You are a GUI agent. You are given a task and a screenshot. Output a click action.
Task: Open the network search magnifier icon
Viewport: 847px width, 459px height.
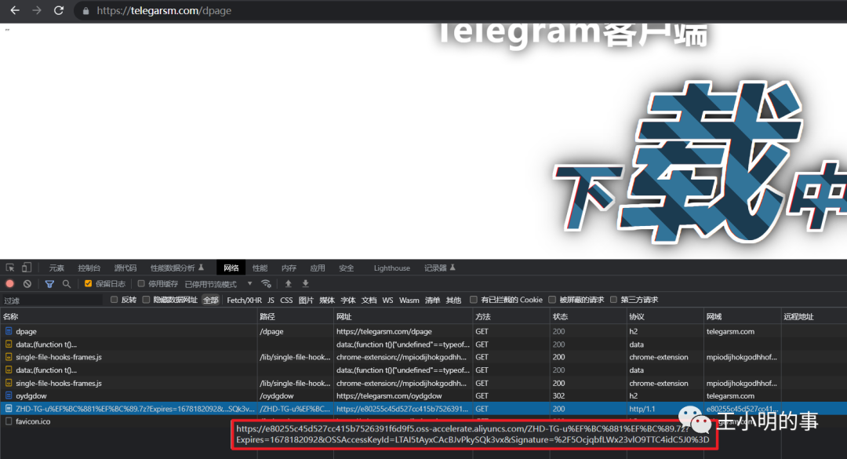[x=67, y=283]
